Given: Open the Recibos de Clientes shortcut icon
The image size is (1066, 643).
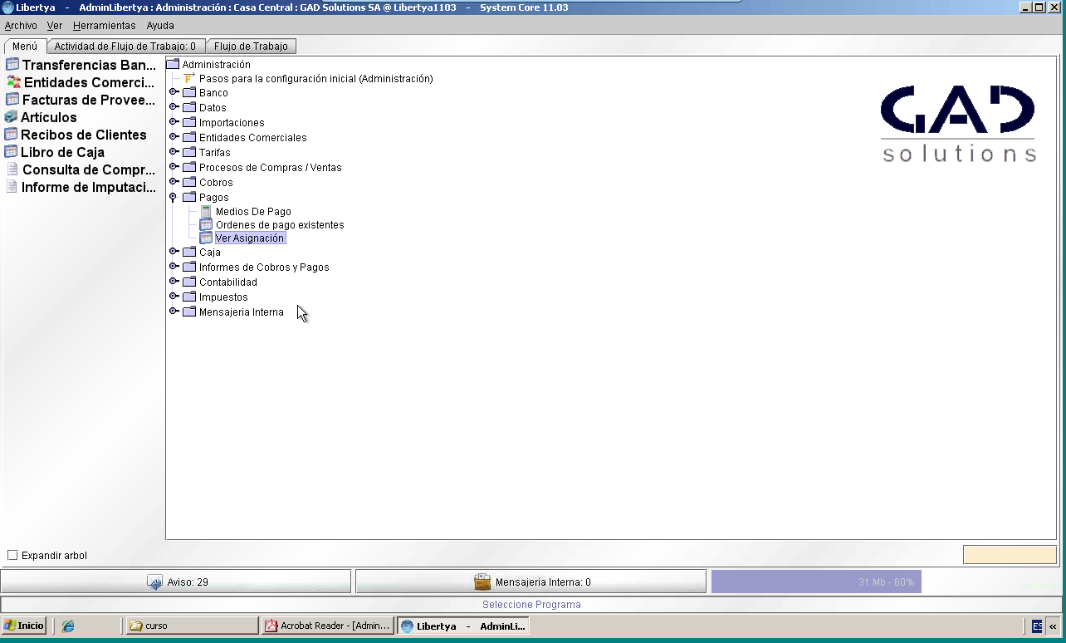Looking at the screenshot, I should tap(11, 135).
